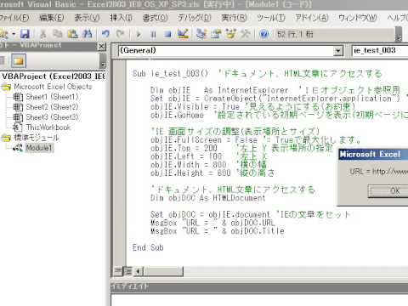Open the 編集(E) menu
The image size is (408, 306).
51,18
